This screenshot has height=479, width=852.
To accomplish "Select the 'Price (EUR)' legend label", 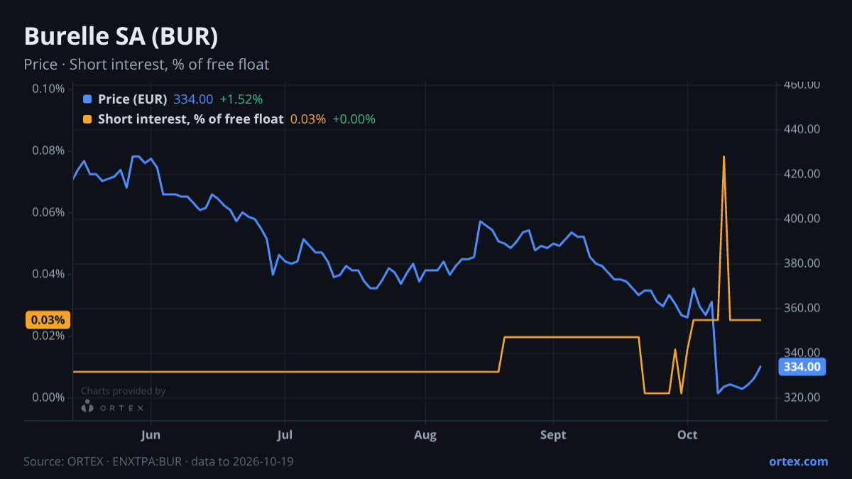I will tap(133, 99).
